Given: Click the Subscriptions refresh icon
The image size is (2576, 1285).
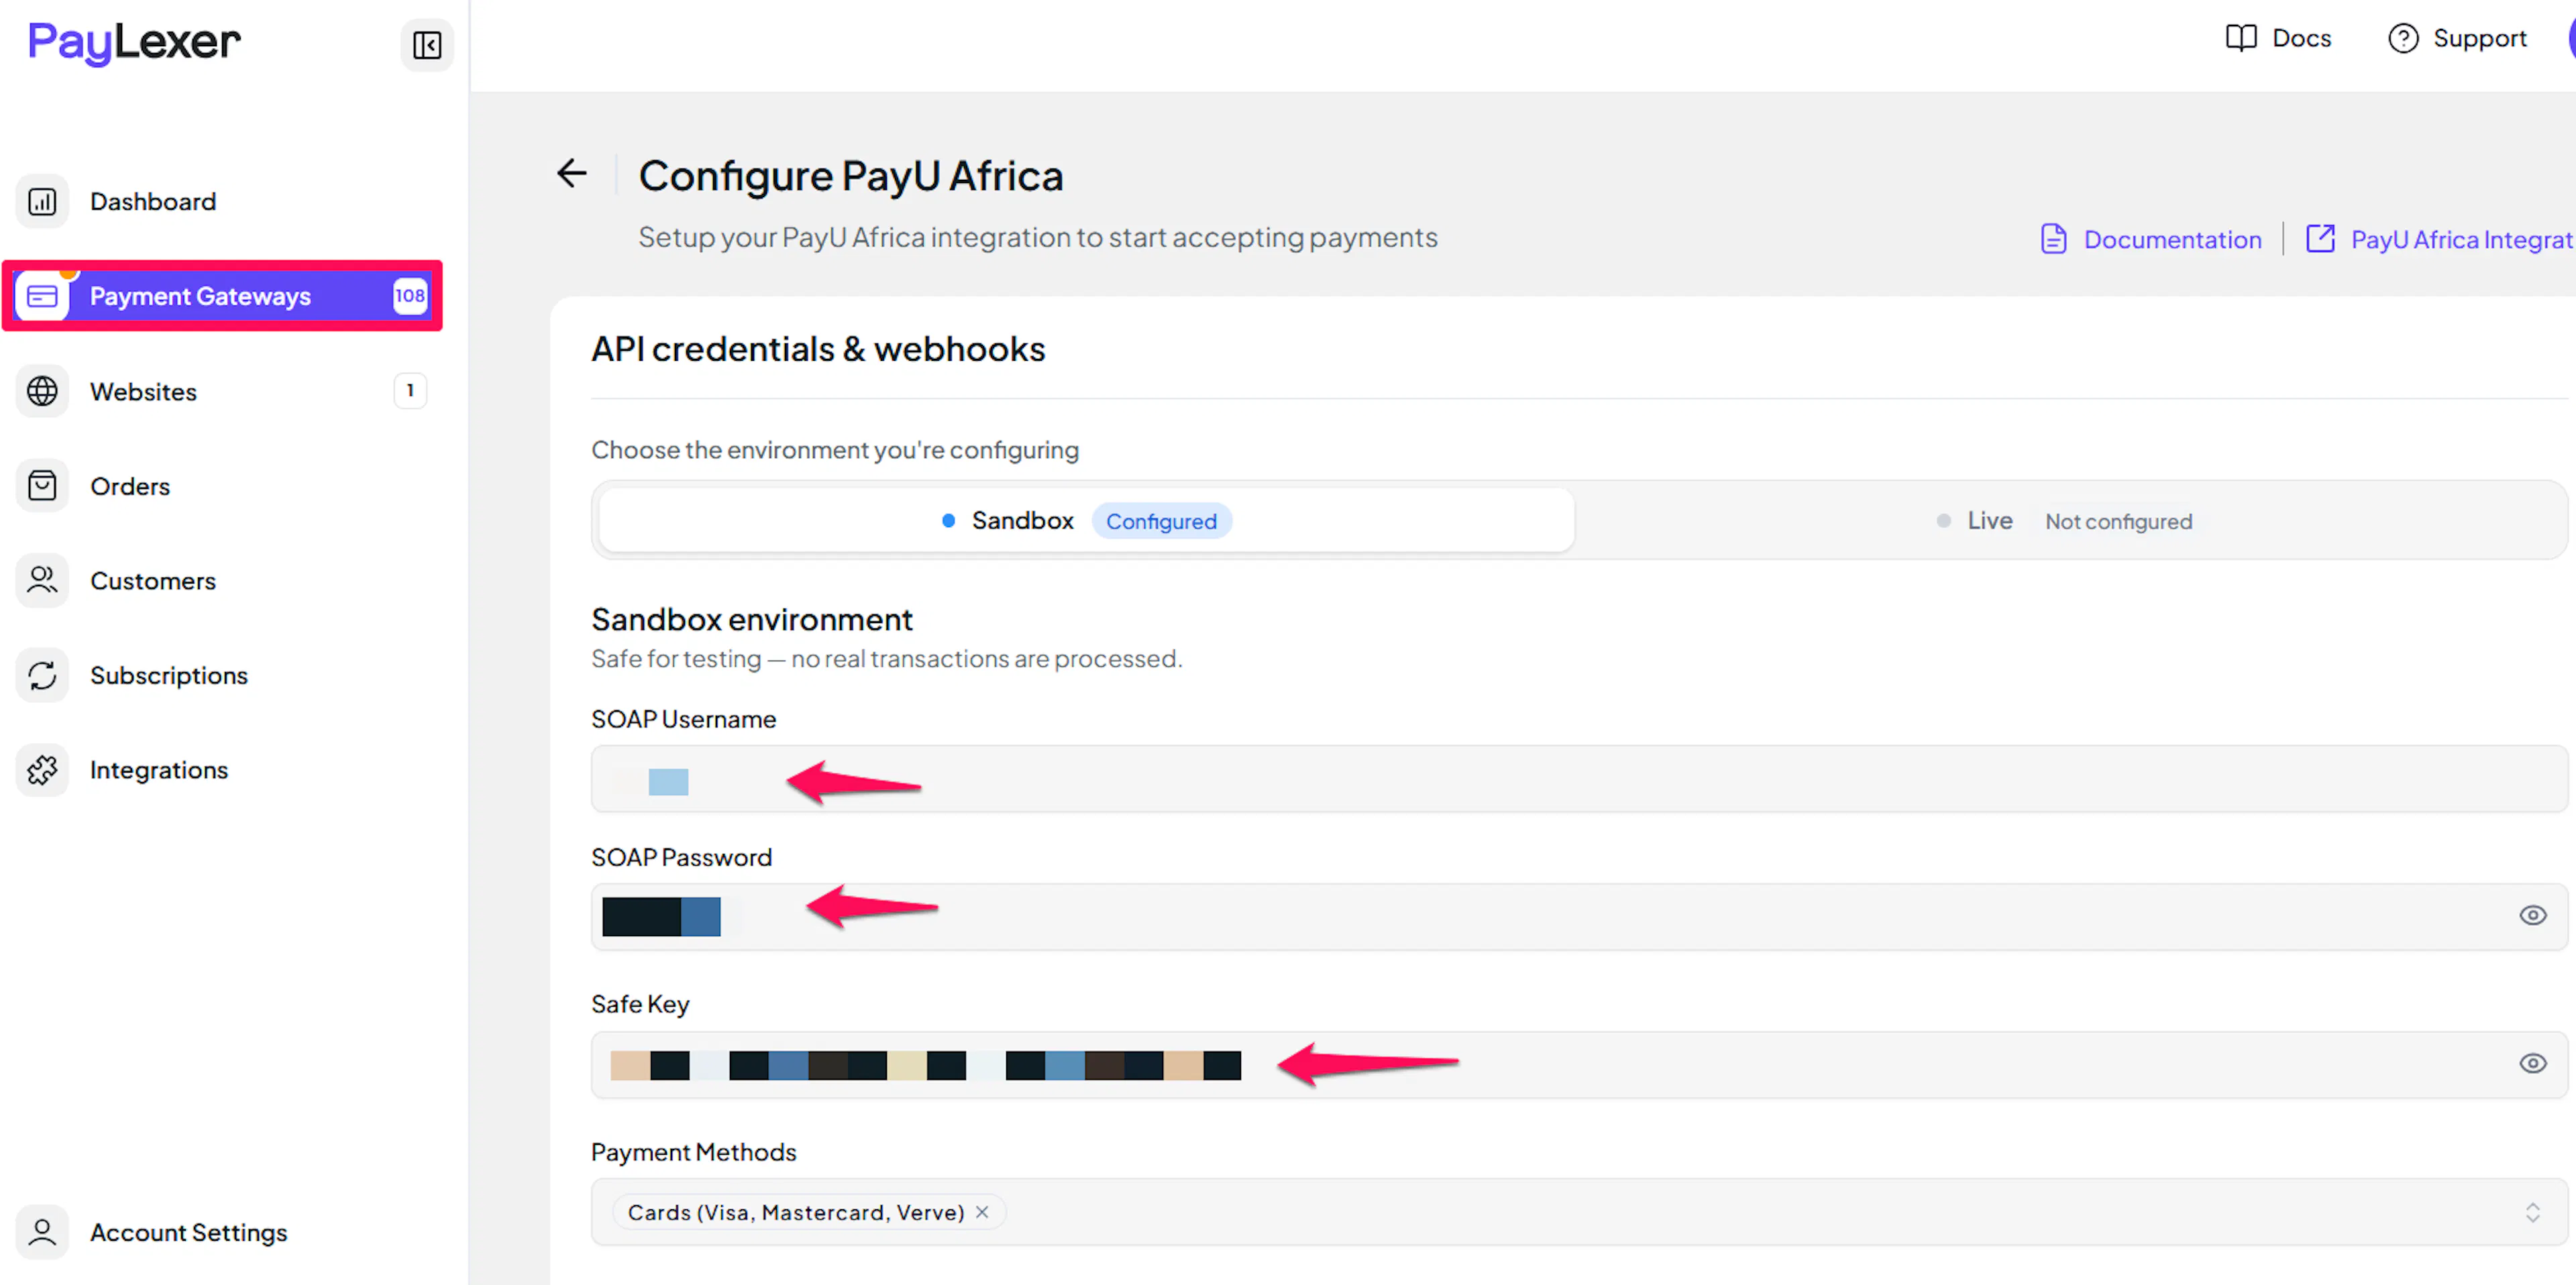Looking at the screenshot, I should tap(42, 676).
